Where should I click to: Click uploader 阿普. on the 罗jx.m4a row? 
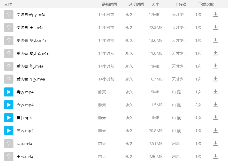(x=176, y=144)
